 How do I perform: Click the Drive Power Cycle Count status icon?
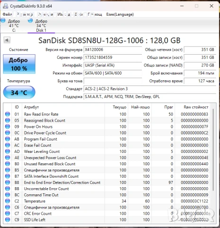point(8,133)
